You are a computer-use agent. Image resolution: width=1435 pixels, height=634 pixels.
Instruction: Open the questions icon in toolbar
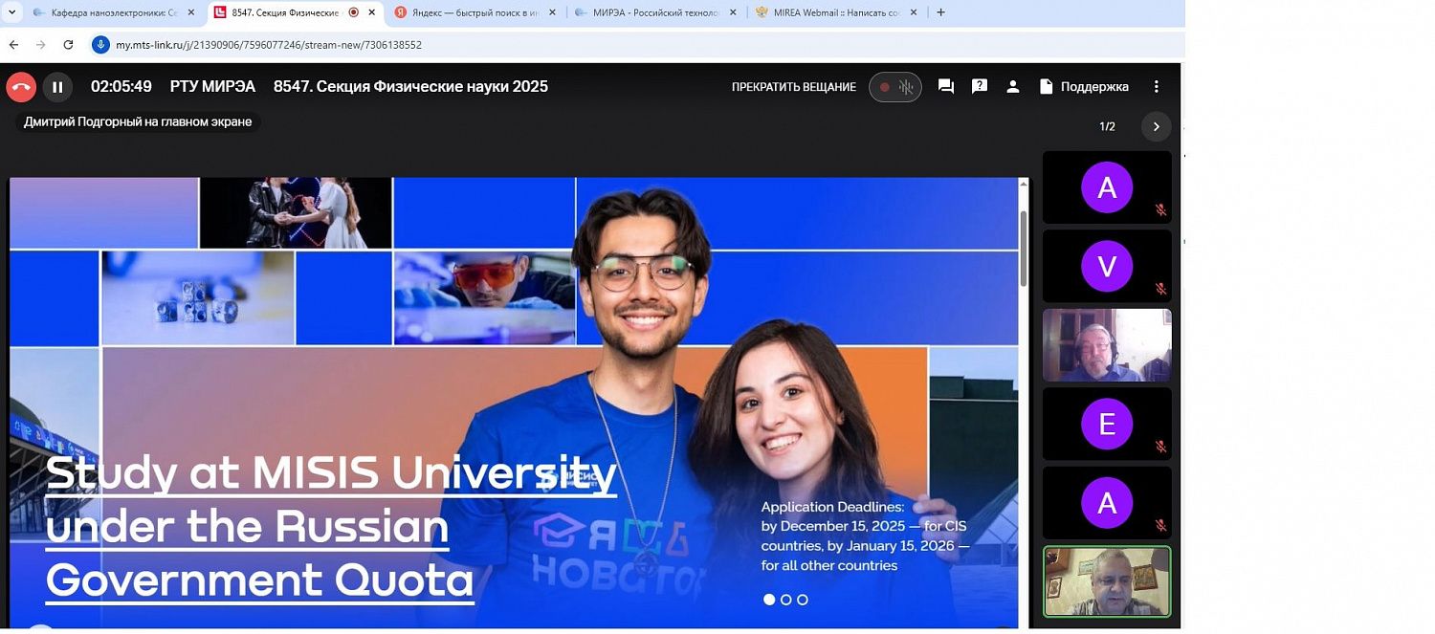click(980, 87)
